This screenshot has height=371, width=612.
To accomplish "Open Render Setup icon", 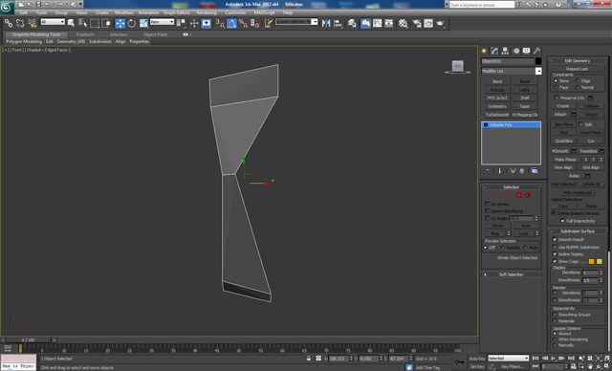I will click(417, 23).
